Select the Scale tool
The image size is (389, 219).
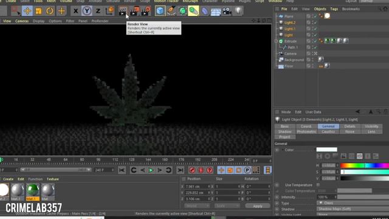(38, 11)
